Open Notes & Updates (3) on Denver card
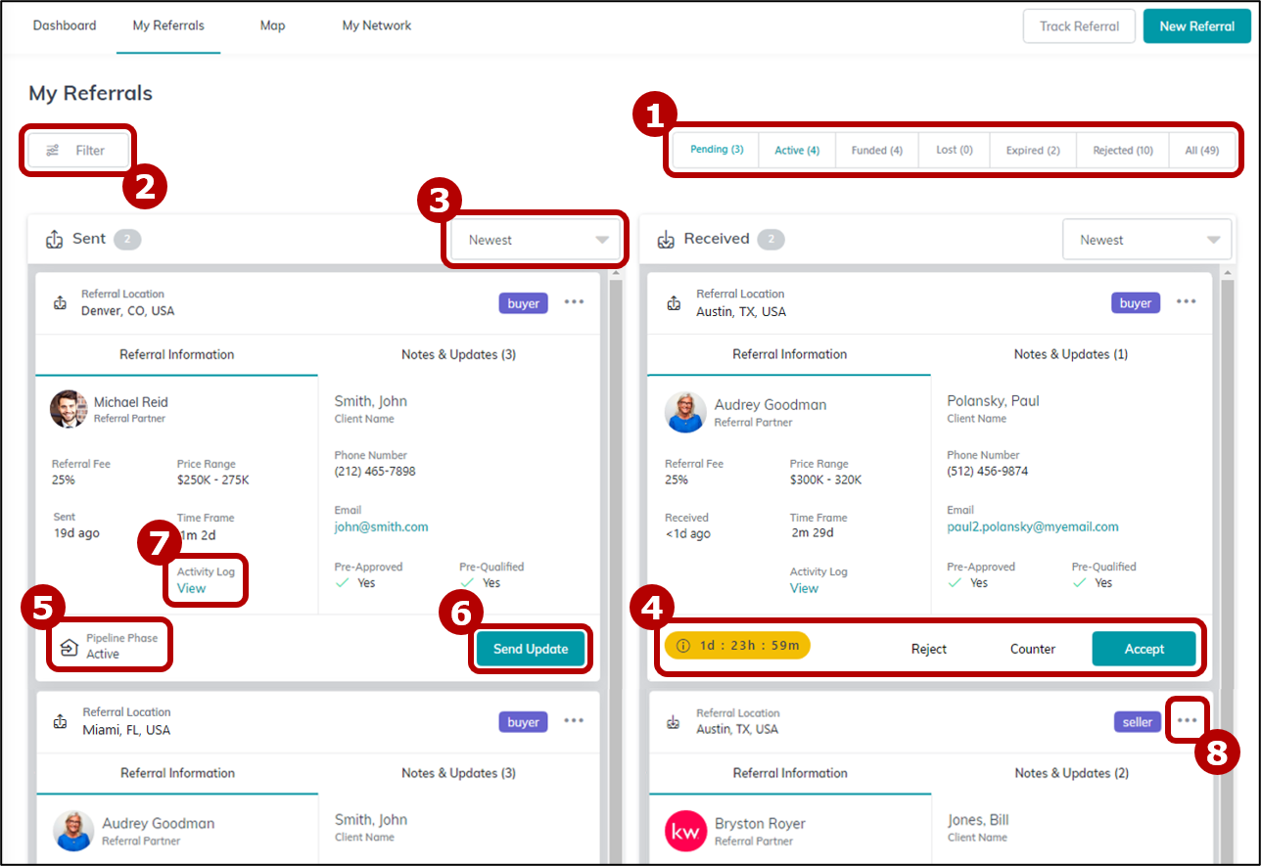Screen dimensions: 1261x866 [458, 354]
